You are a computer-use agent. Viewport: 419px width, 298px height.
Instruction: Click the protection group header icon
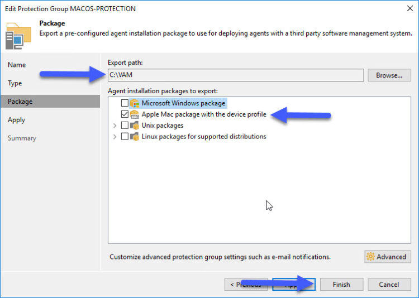(18, 36)
